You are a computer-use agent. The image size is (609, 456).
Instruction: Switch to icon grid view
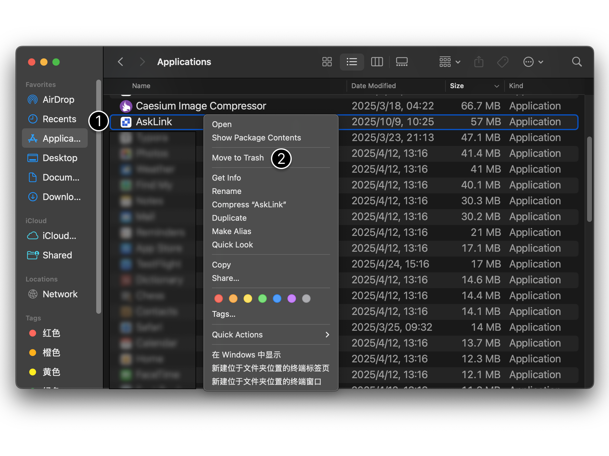[x=327, y=62]
